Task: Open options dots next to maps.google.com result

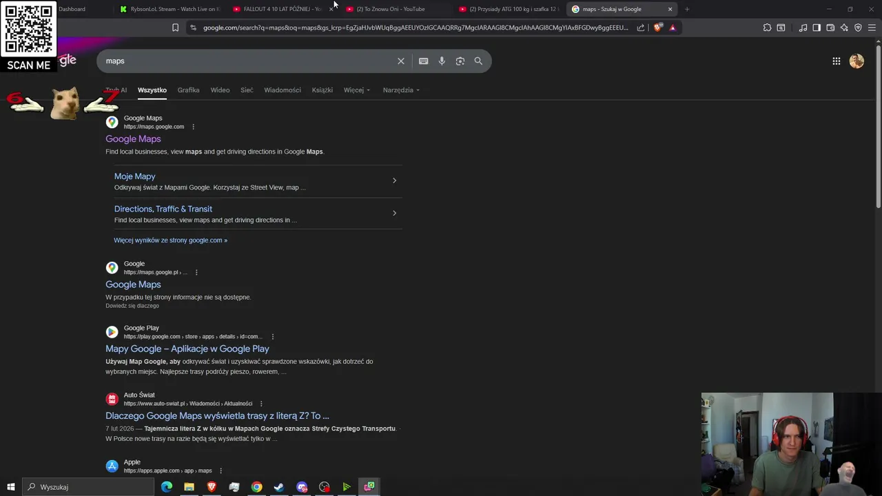Action: pyautogui.click(x=193, y=127)
